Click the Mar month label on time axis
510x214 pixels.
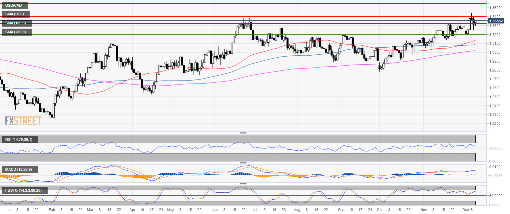(x=91, y=210)
